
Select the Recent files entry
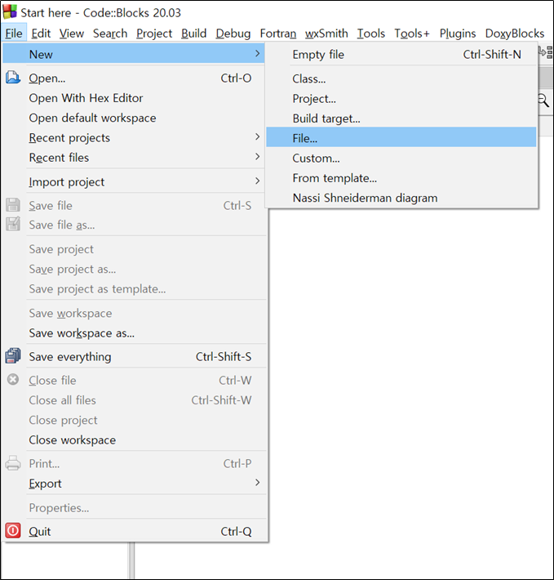[133, 158]
